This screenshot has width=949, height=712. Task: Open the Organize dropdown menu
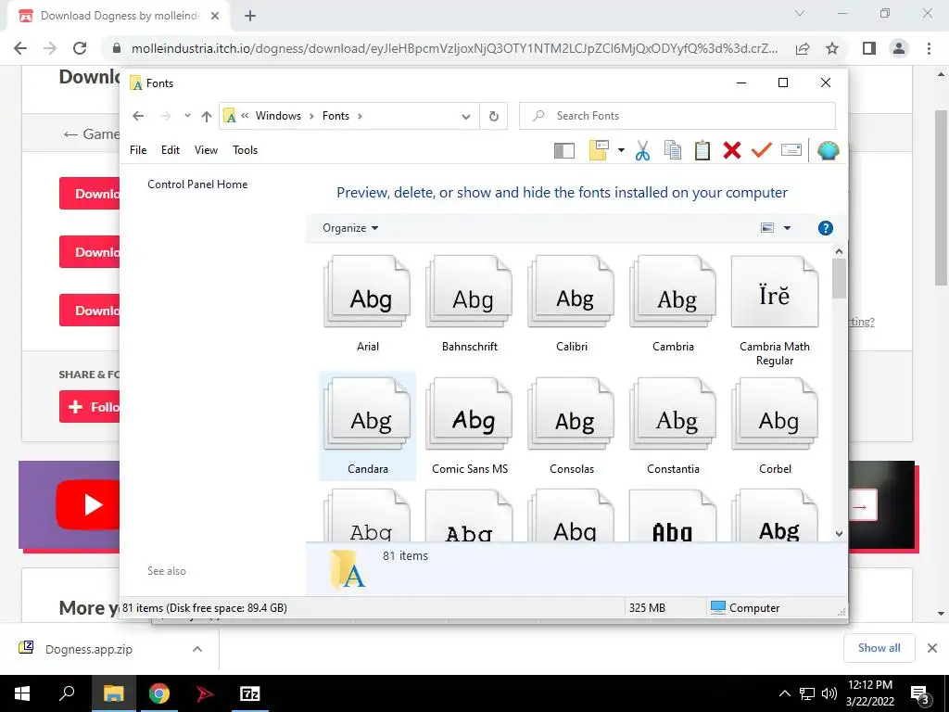(x=350, y=228)
